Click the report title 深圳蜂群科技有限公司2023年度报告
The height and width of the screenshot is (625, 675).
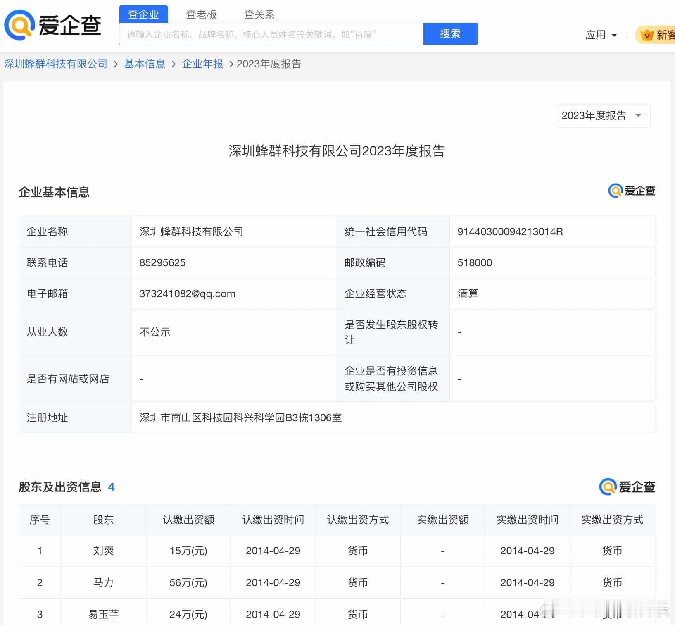pyautogui.click(x=337, y=151)
